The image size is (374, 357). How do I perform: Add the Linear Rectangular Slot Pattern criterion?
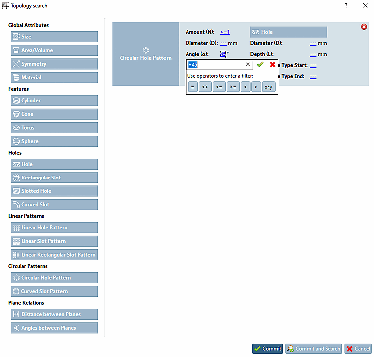click(54, 255)
